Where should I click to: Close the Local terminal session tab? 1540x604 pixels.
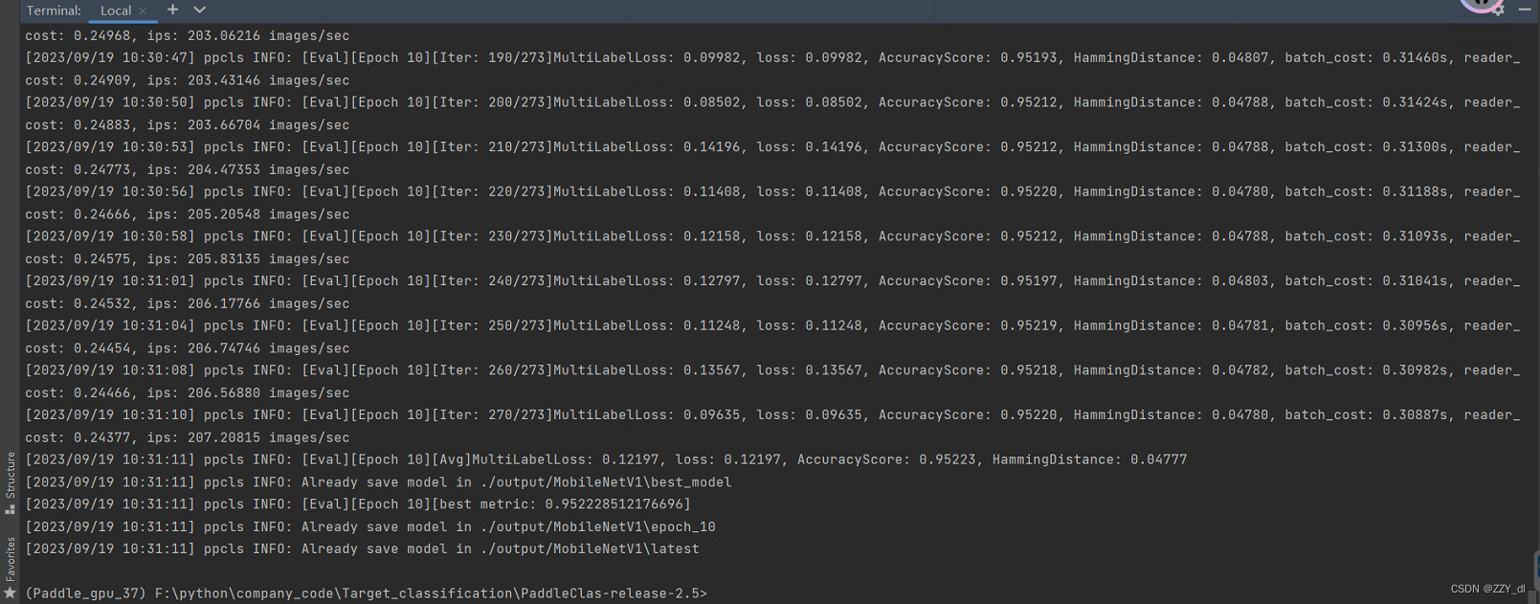click(x=144, y=11)
